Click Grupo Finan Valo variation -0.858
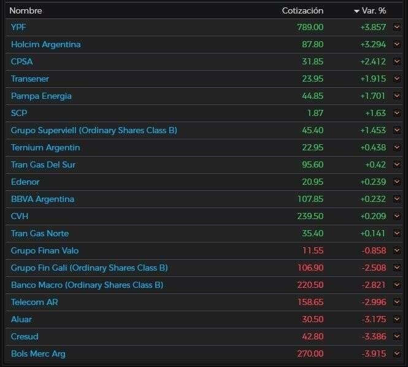This screenshot has height=367, width=408. click(x=374, y=250)
